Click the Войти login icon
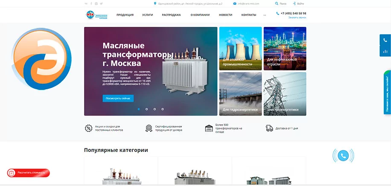This screenshot has height=186, width=391. 294,3
